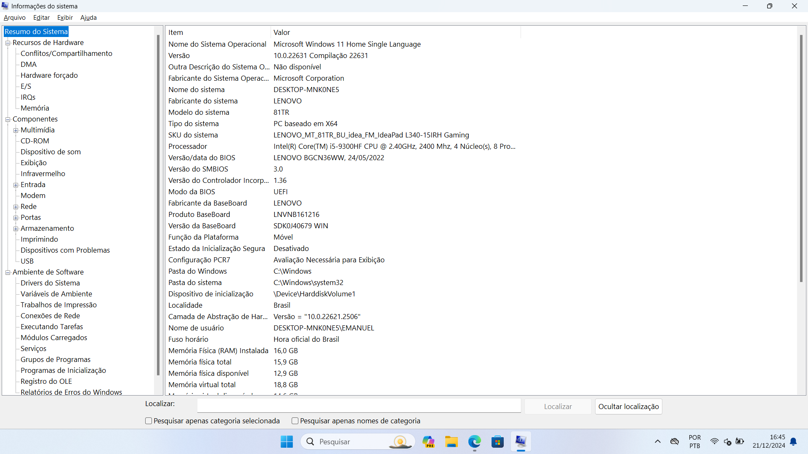Click the Item column header
Screen dimensions: 808x454
pos(218,32)
